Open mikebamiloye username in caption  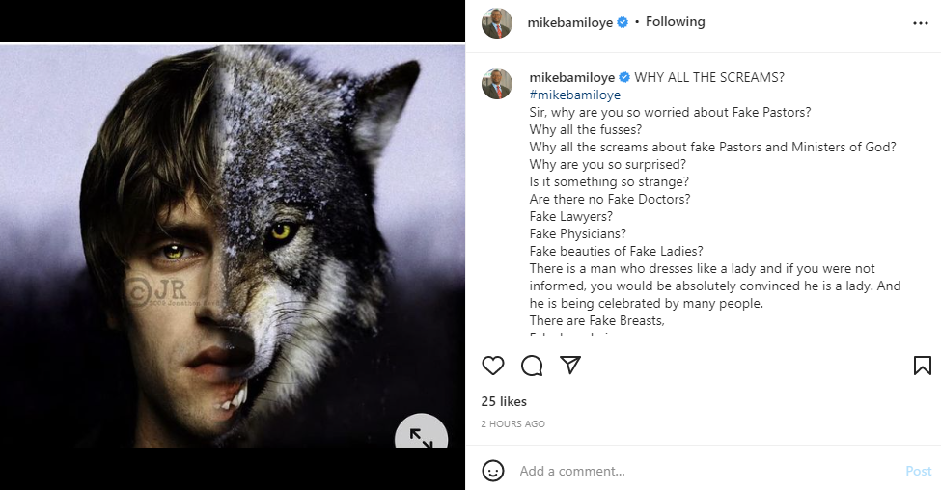tap(571, 77)
